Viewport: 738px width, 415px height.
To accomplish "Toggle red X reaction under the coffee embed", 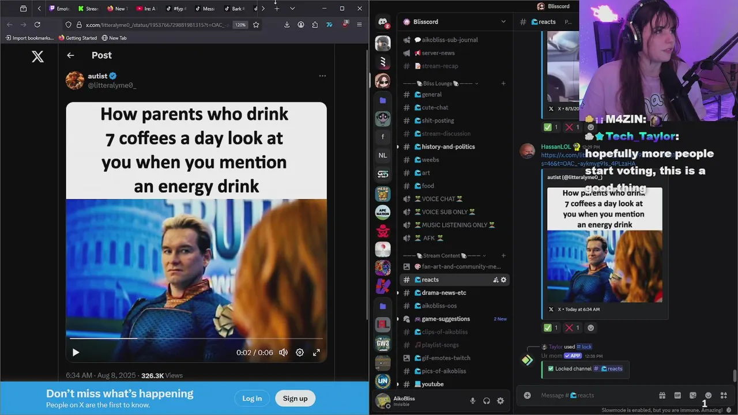I will pos(573,328).
